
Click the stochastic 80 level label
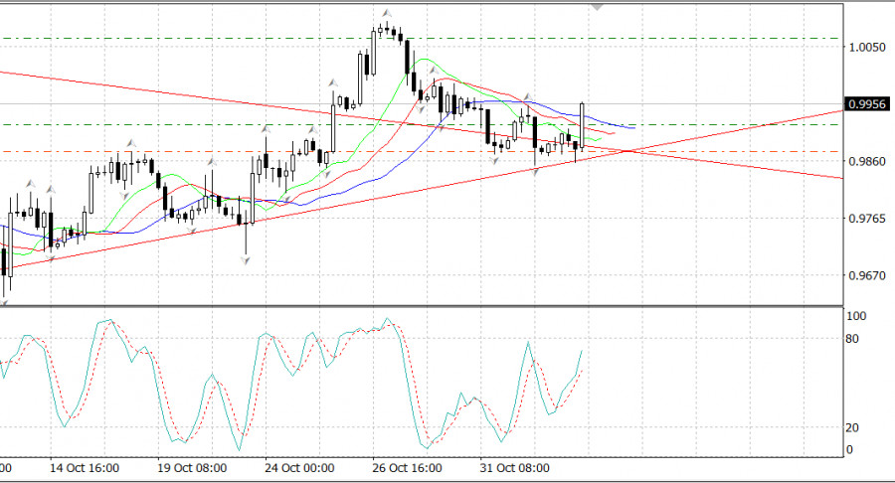pos(852,339)
